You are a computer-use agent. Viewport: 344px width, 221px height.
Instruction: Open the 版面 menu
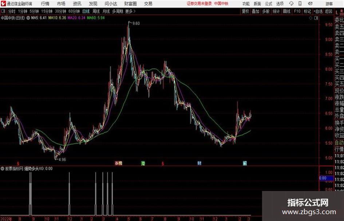257,4
